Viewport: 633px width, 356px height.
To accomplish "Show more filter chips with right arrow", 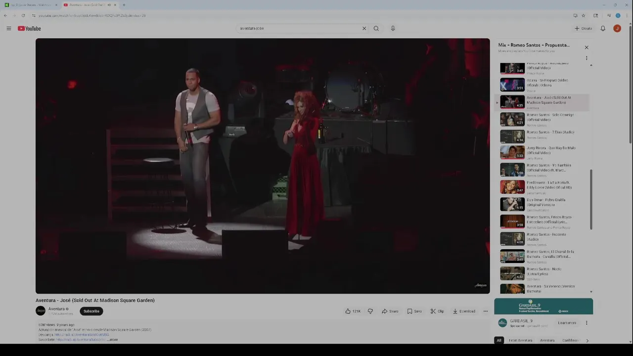I will 587,340.
